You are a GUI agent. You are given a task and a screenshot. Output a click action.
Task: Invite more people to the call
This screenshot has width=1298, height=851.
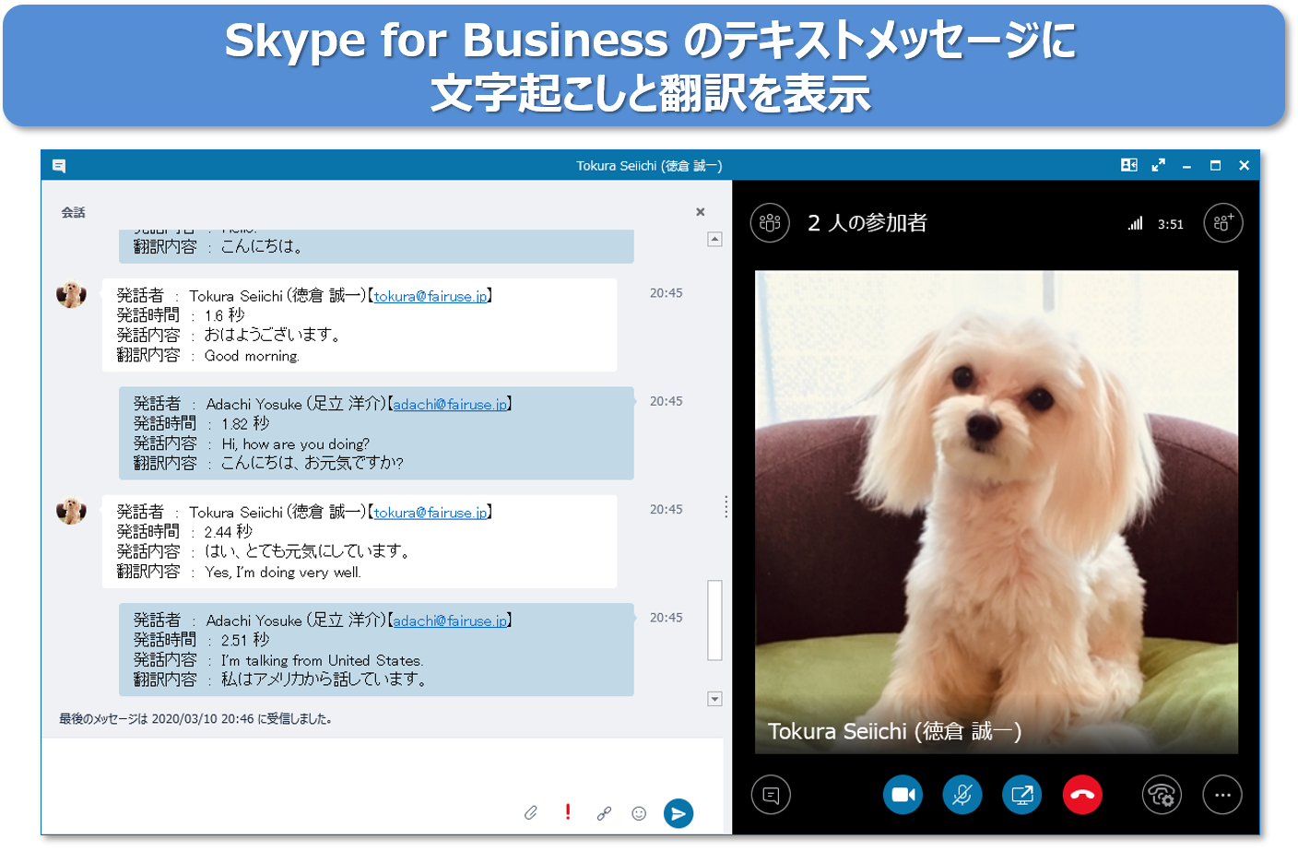click(1223, 223)
